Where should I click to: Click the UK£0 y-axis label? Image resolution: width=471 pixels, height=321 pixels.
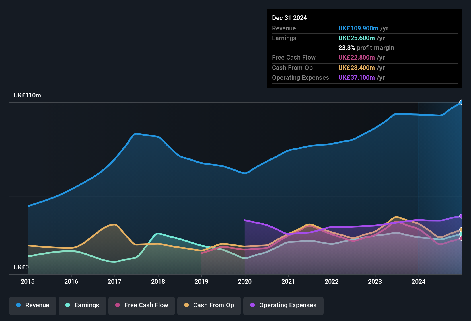click(21, 267)
